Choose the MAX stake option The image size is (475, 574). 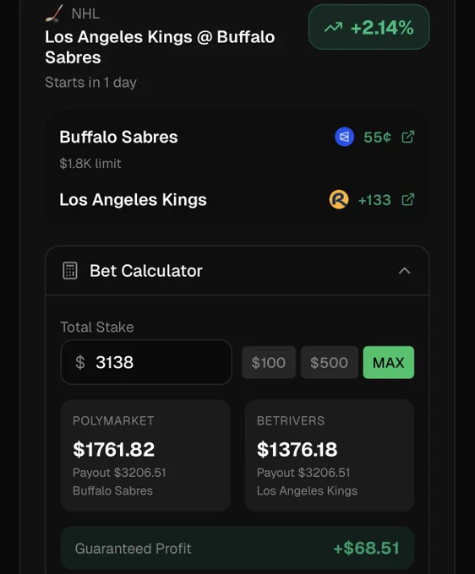389,362
